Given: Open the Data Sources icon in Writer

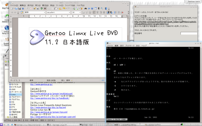Looking at the screenshot, I should (95, 9).
